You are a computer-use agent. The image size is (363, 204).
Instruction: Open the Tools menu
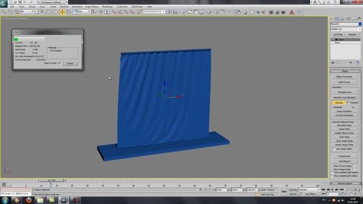pyautogui.click(x=22, y=7)
